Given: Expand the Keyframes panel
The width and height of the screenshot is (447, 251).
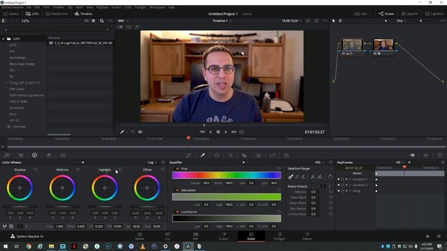Looking at the screenshot, I should coord(443,162).
